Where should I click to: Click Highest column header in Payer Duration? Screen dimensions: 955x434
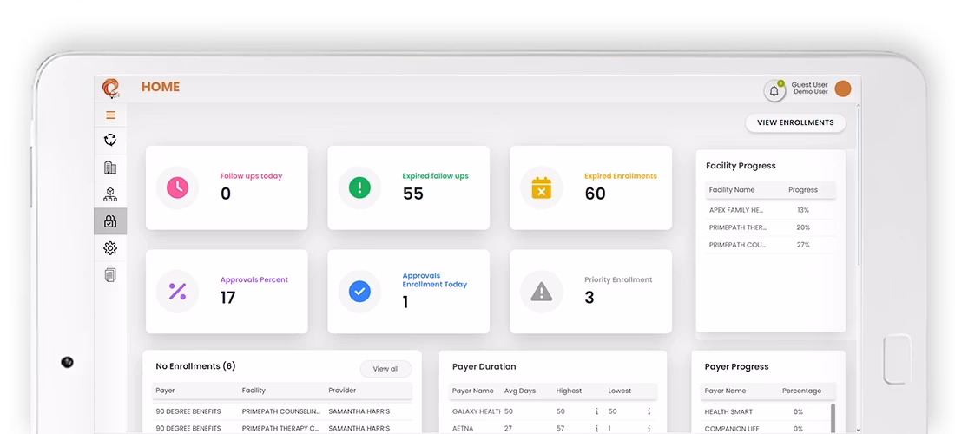pyautogui.click(x=569, y=391)
